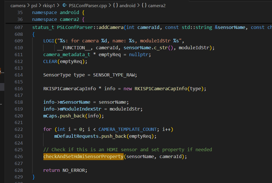Click addCamera function name
Image resolution: width=272 pixels, height=183 pixels.
111,27
